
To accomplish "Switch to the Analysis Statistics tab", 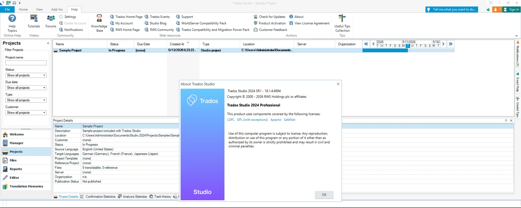I will [132, 197].
